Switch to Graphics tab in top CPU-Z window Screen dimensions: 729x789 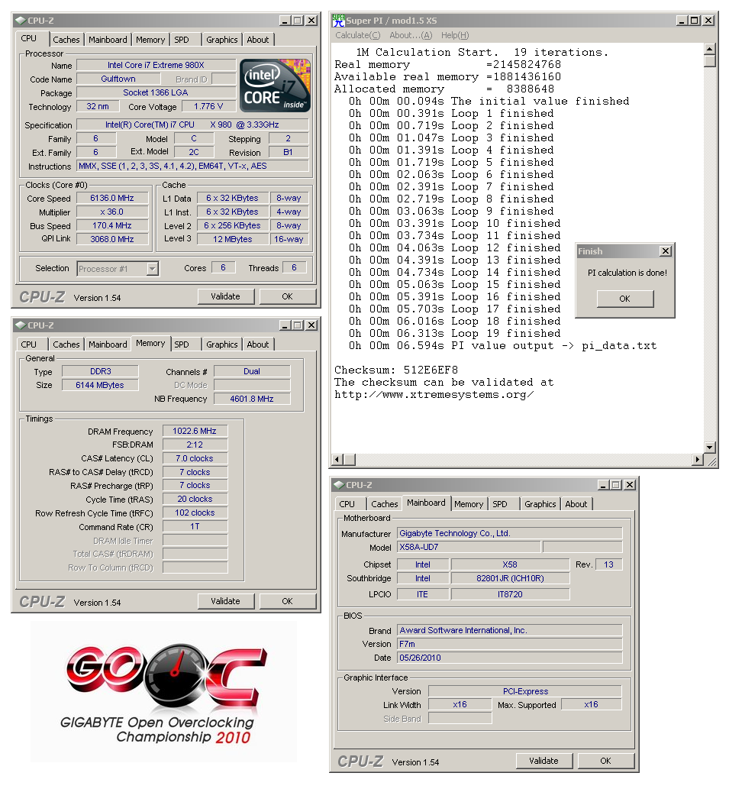[x=221, y=40]
